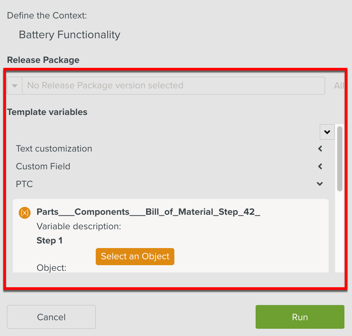Click the Step 1 label
This screenshot has width=352, height=336.
coord(49,240)
